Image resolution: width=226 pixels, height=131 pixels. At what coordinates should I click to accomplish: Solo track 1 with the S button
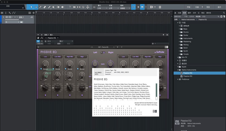[x=10, y=17]
